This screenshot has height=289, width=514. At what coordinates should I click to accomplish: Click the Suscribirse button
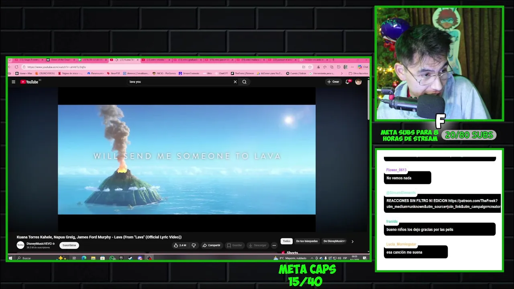click(69, 245)
